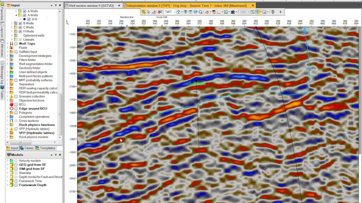Expand the Development strategies node
Viewport: 362px width, 203px height.
8,56
